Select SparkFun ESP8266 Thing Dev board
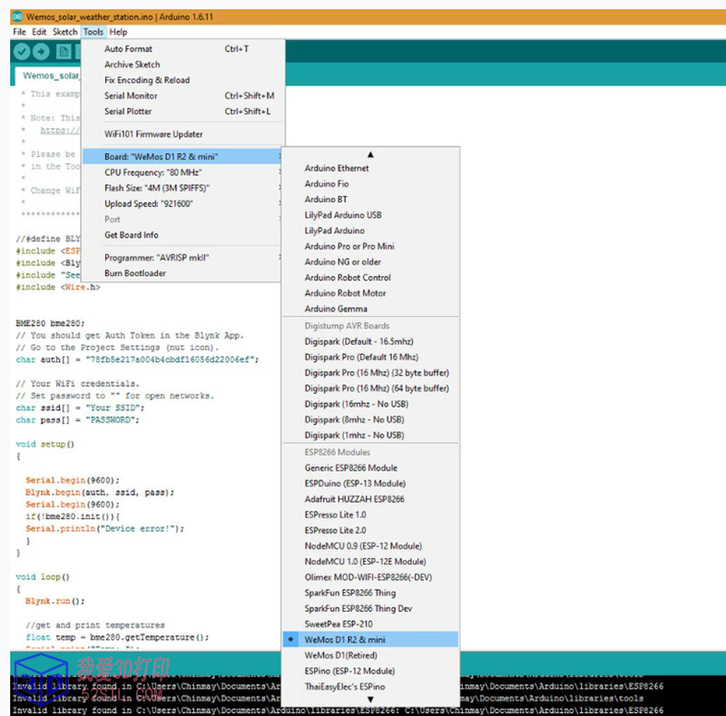This screenshot has width=726, height=716. point(370,609)
